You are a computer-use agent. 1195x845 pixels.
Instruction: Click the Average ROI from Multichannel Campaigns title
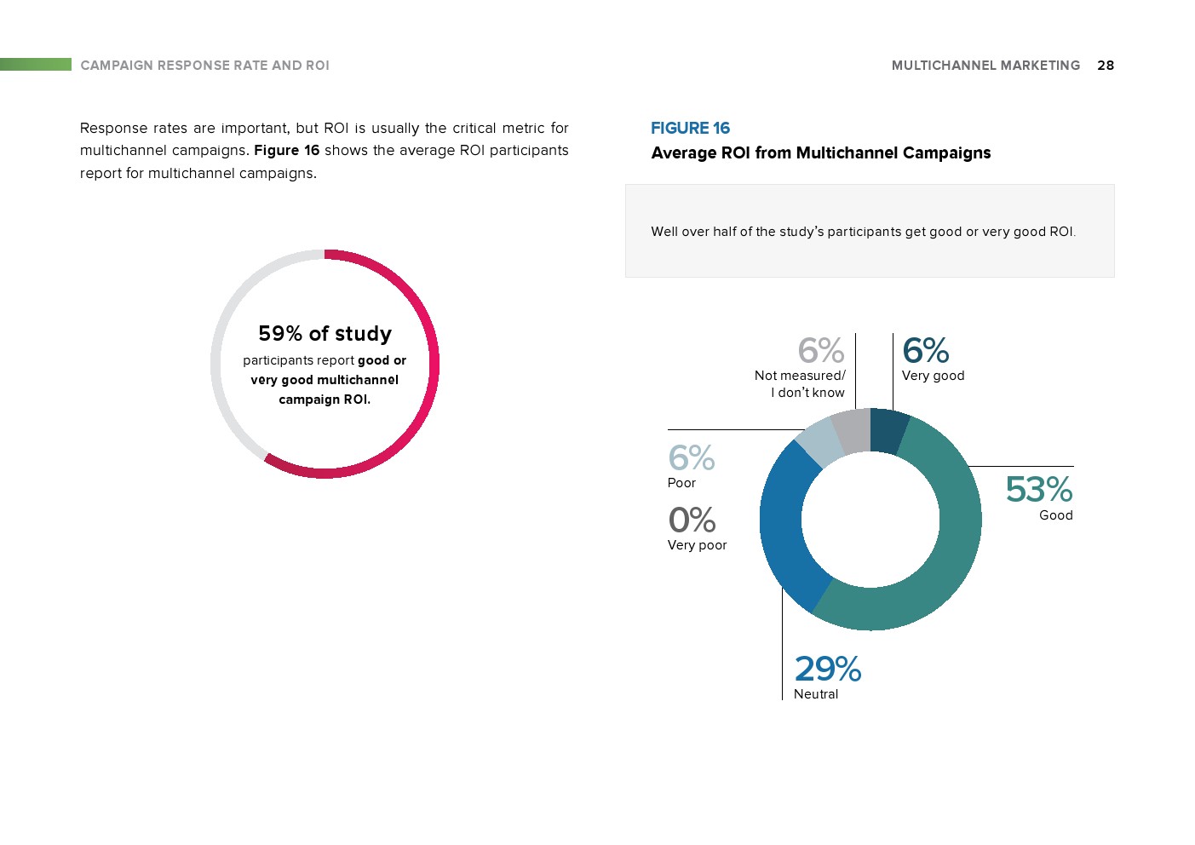click(x=820, y=153)
